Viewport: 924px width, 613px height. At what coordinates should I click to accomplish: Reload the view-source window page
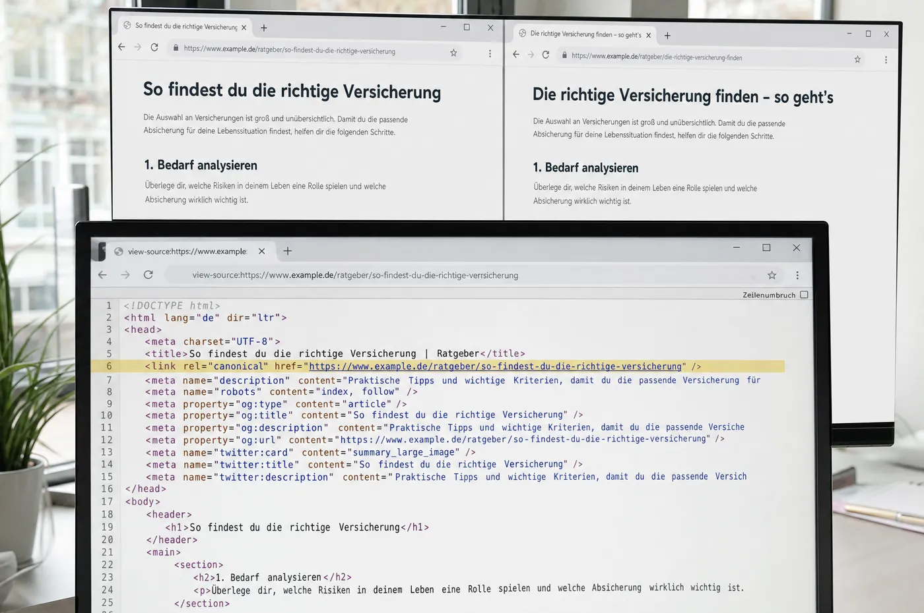click(148, 275)
